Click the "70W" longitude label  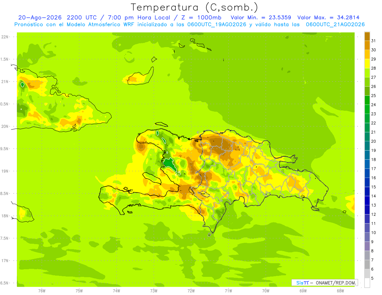tap(266, 291)
